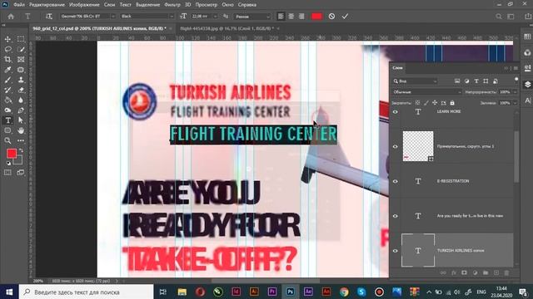Open the layer opacity dropdown arrow
Screen dimensions: 533x299
click(515, 92)
